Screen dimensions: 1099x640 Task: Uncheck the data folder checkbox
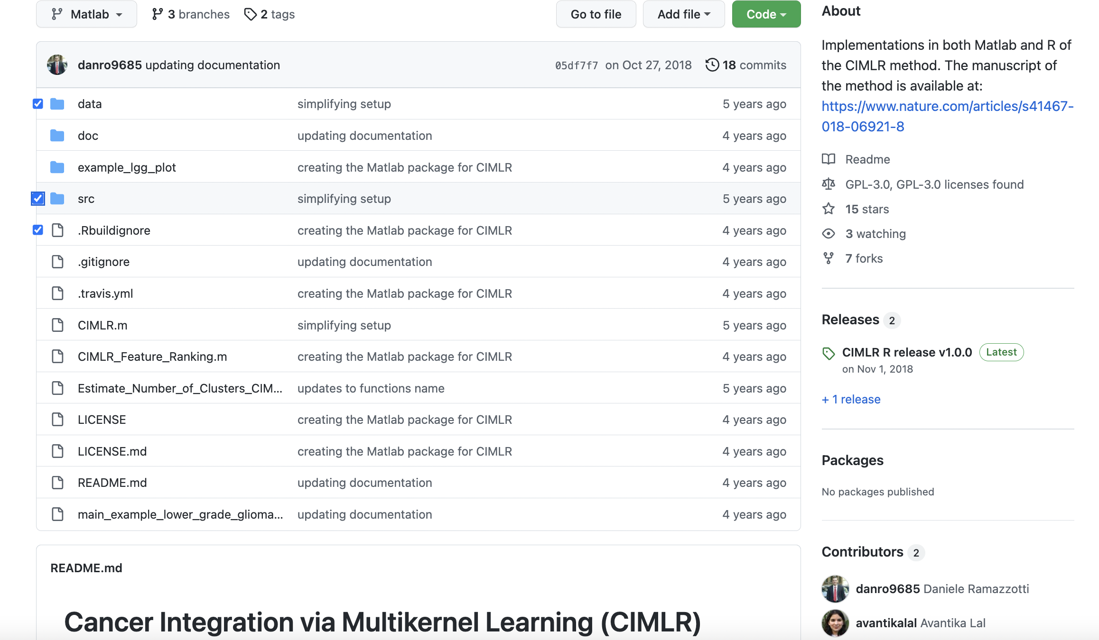[x=38, y=104]
